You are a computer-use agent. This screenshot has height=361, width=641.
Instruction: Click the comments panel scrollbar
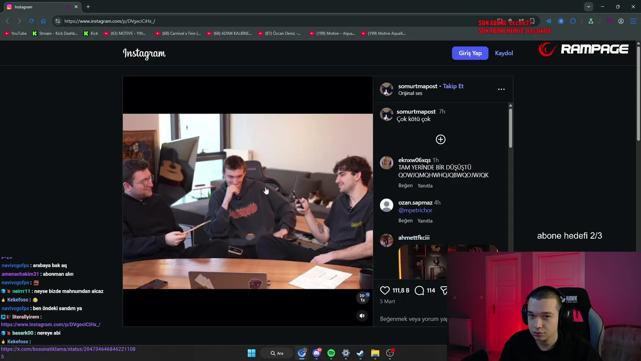pos(510,128)
